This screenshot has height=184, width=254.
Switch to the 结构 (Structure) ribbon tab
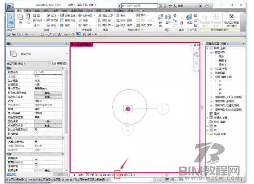point(28,11)
